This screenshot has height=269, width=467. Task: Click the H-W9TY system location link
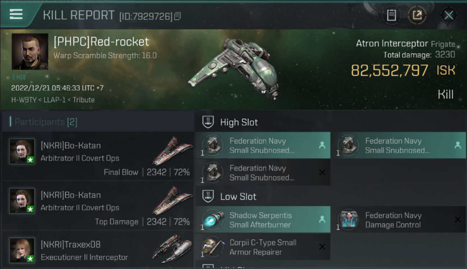pyautogui.click(x=24, y=100)
